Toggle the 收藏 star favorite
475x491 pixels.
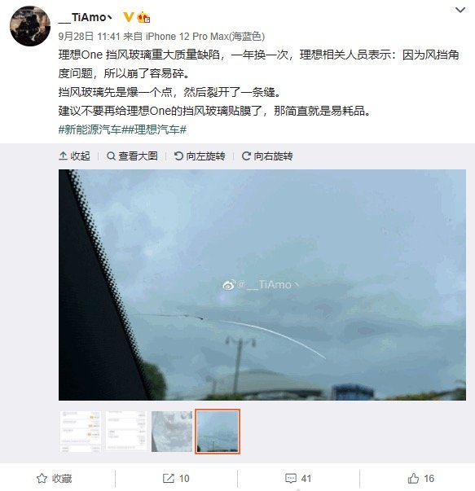[55, 478]
